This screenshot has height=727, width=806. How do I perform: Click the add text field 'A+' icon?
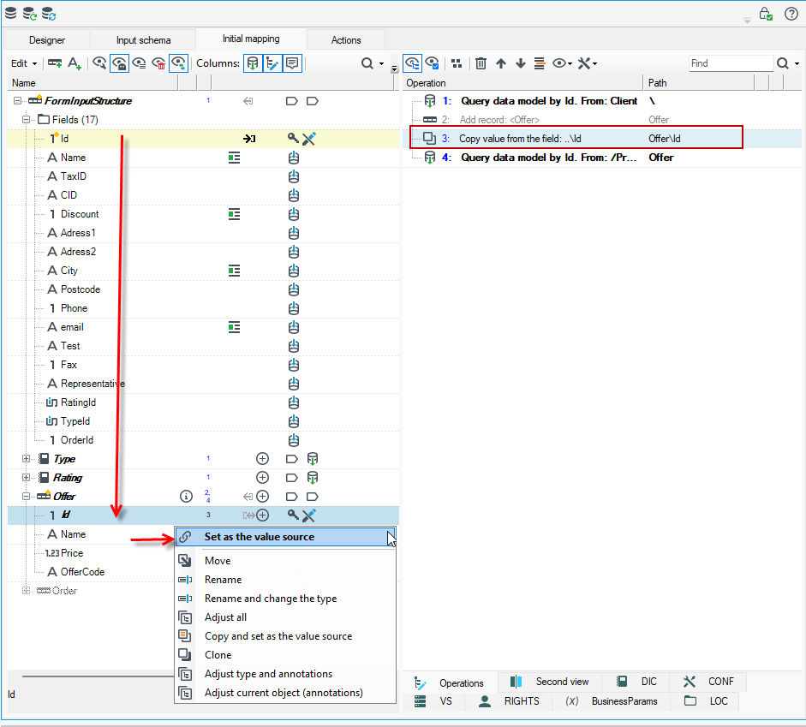75,63
